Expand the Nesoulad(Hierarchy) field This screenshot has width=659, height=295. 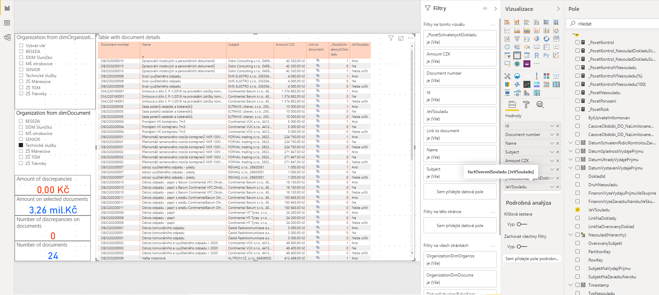571,235
